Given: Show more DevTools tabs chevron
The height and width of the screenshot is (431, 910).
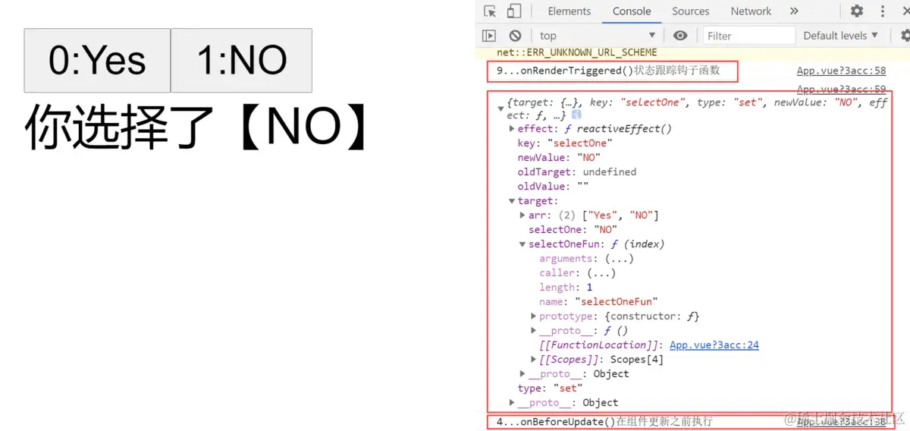Looking at the screenshot, I should point(794,11).
